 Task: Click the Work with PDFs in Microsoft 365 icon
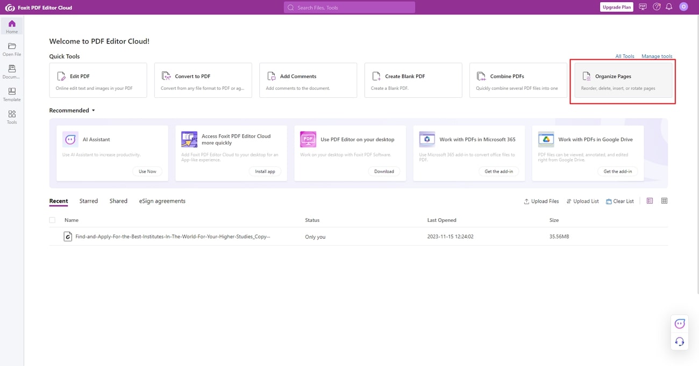(x=427, y=139)
